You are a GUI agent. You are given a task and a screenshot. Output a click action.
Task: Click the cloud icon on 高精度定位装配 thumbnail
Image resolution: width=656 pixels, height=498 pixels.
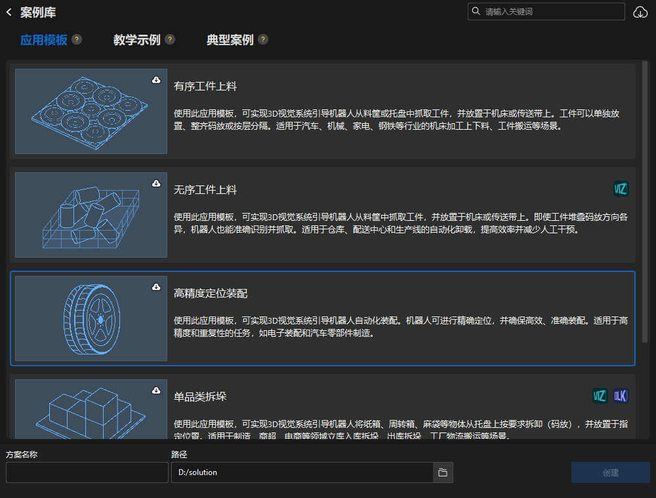pos(156,286)
